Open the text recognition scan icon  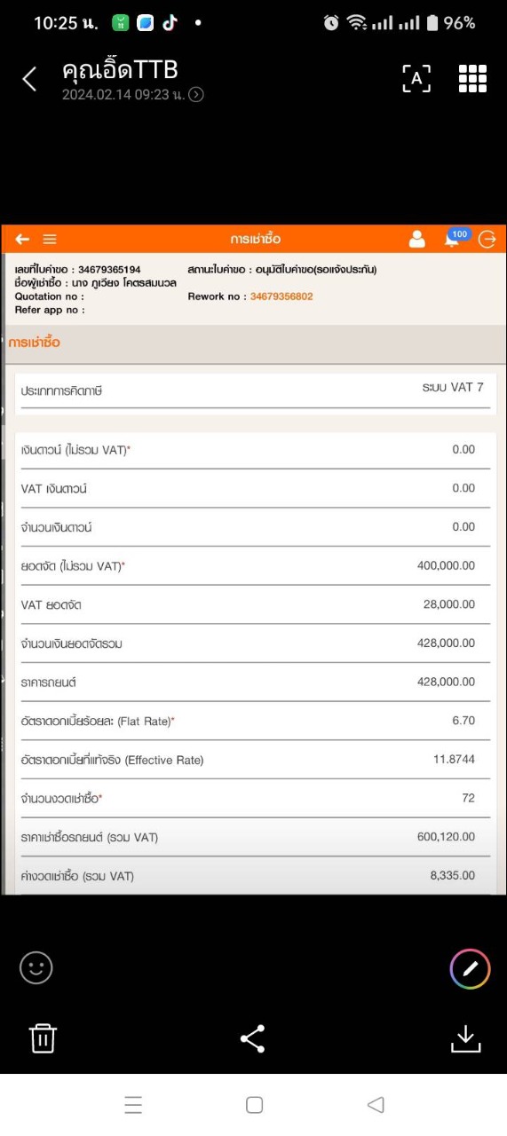tap(416, 78)
